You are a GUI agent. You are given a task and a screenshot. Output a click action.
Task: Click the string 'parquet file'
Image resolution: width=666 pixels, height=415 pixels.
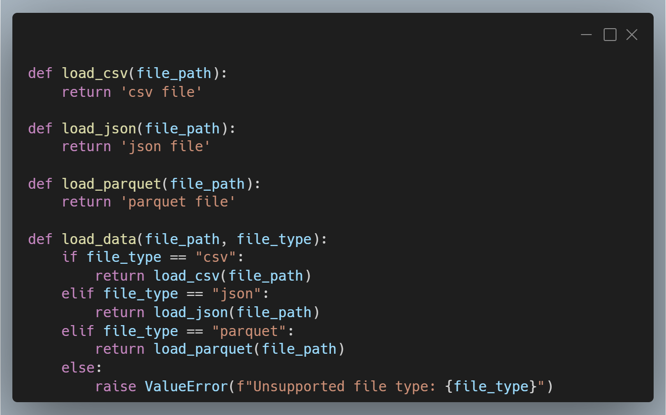[x=178, y=202]
